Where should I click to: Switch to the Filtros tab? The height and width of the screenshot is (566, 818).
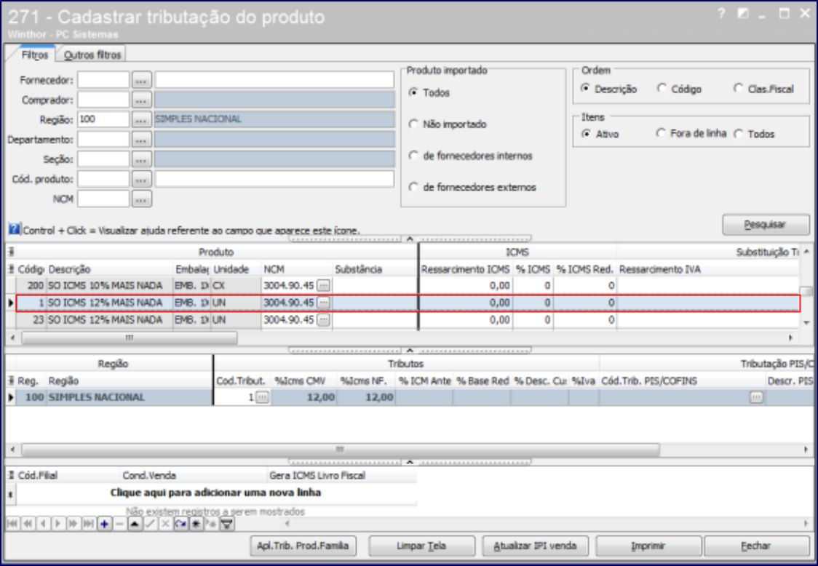(x=34, y=55)
